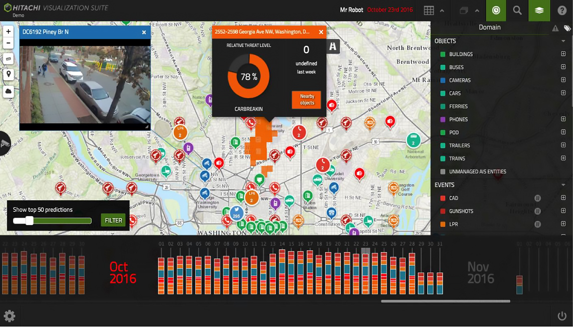The height and width of the screenshot is (327, 573).
Task: Toggle the TRAILERS layer color box
Action: pyautogui.click(x=443, y=145)
